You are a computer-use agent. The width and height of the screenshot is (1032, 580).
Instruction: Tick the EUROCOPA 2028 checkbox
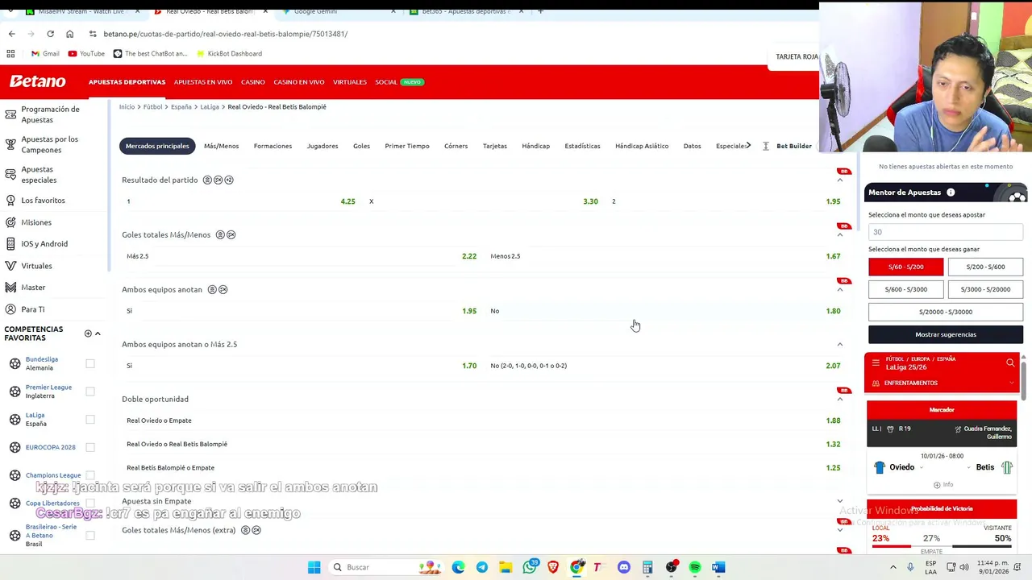tap(90, 447)
